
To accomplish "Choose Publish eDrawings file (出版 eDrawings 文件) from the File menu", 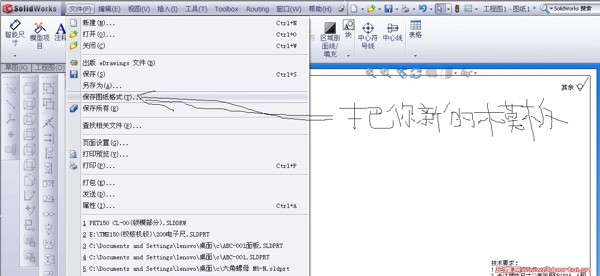I will click(188, 63).
